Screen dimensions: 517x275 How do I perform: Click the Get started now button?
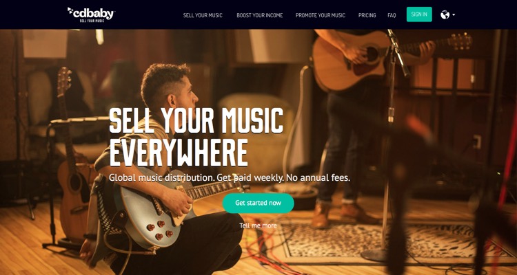click(258, 203)
